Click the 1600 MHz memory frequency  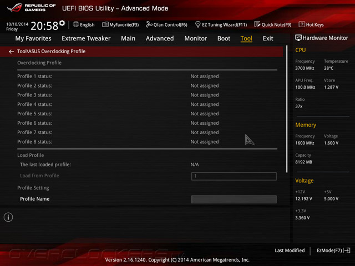[305, 143]
